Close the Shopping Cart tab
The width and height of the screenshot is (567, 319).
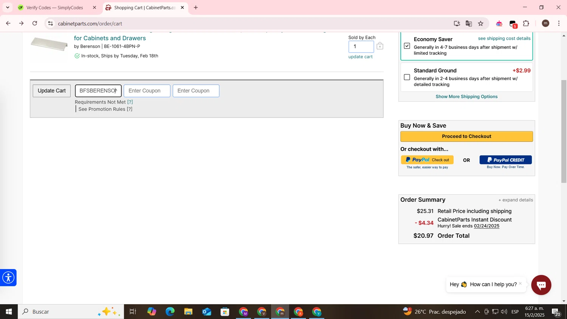(x=182, y=8)
